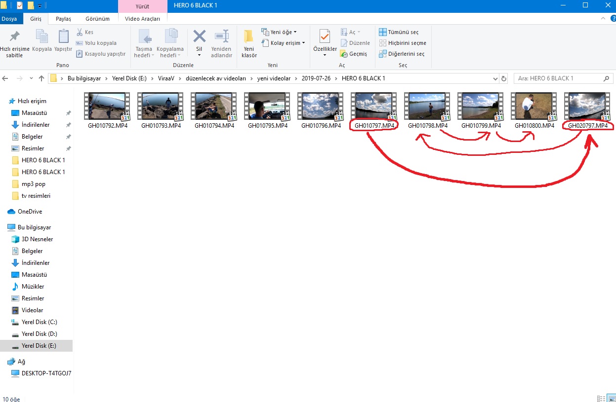
Task: Select Bu bilgisayar in the sidebar
Action: (x=34, y=227)
